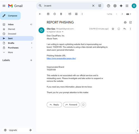139x134 pixels.
Task: Open the main menu hamburger icon
Action: click(4, 6)
